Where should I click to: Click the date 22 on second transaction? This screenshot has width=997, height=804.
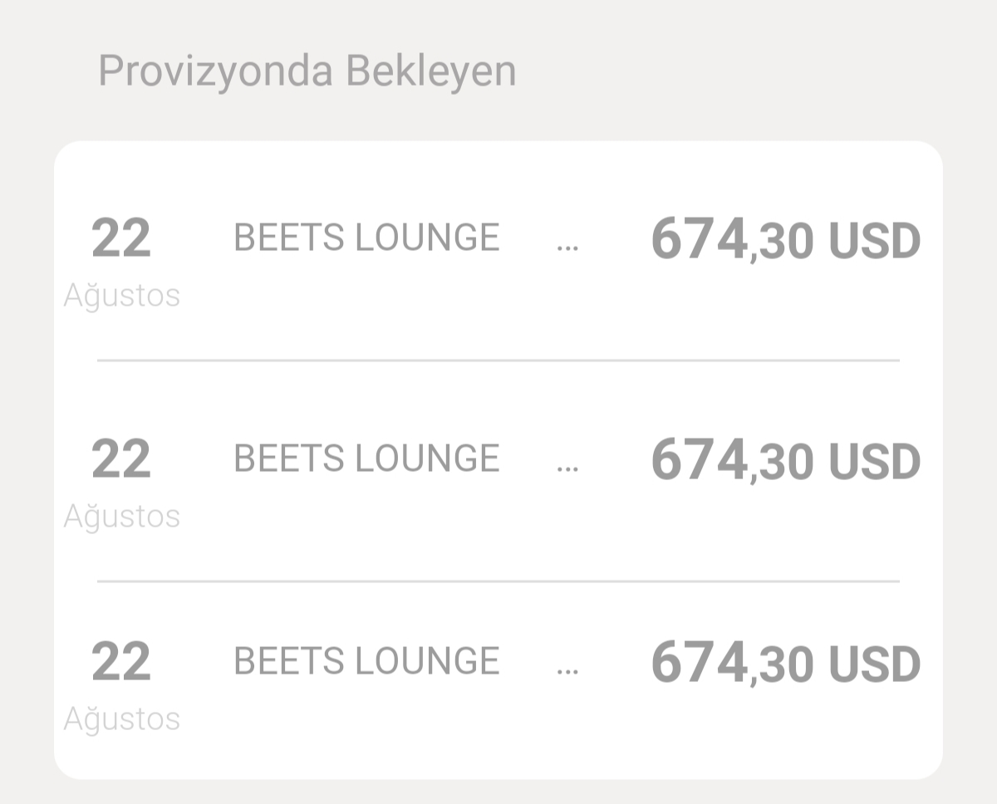coord(121,459)
